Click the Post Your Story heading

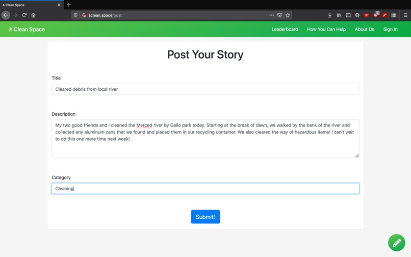point(205,55)
